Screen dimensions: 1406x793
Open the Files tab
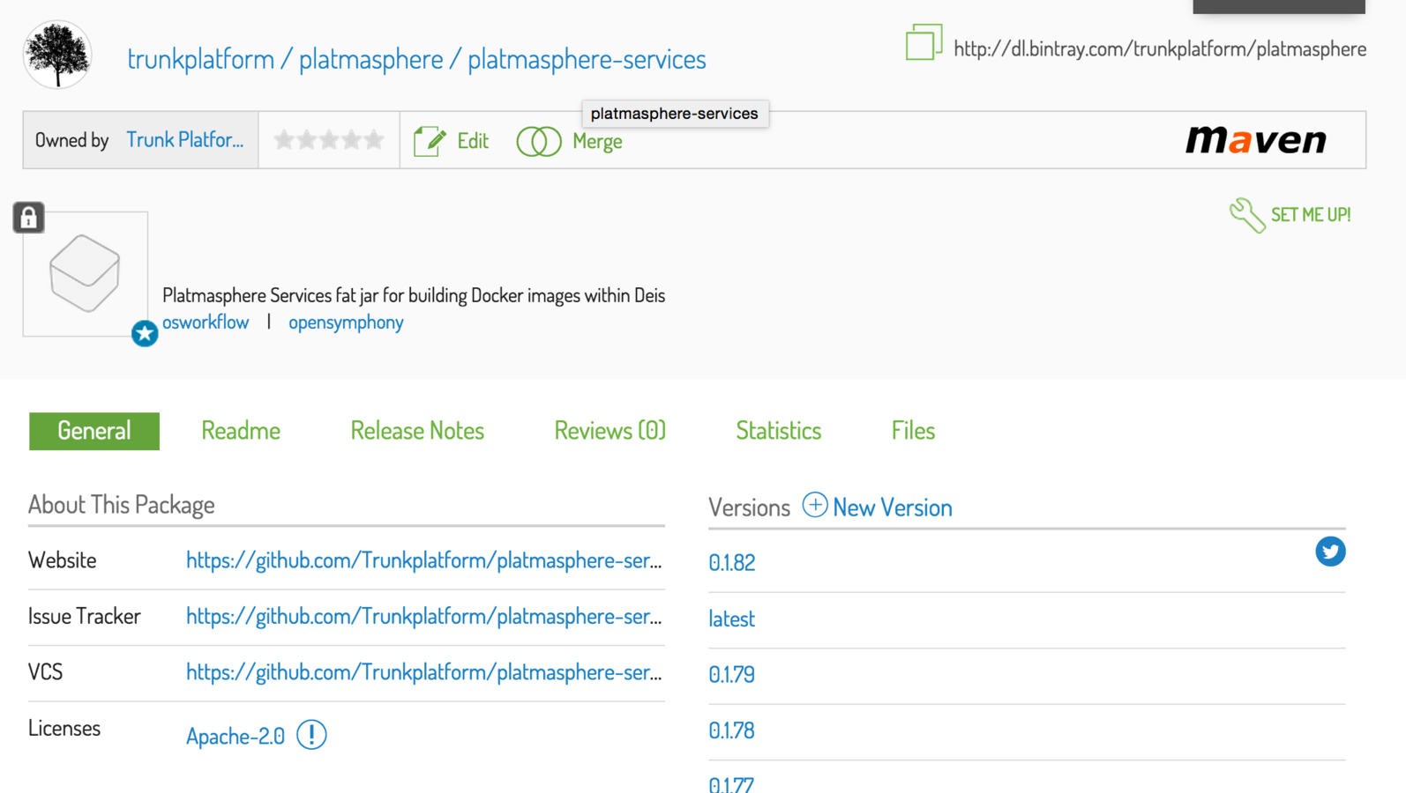tap(913, 431)
